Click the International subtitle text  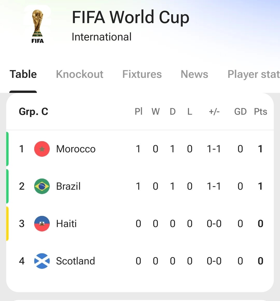click(102, 37)
